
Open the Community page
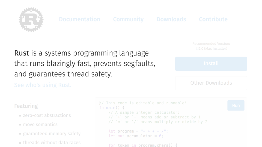coord(128,19)
